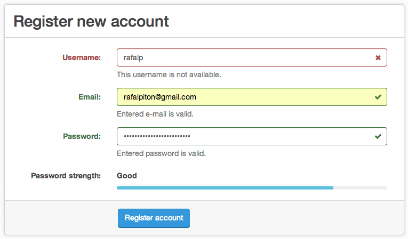Viewport: 408px width, 239px height.
Task: Click the blue filled part of strength bar
Action: point(224,188)
